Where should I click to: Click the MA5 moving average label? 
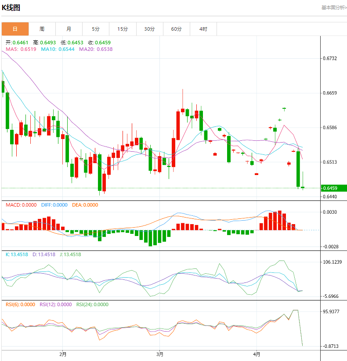(x=21, y=49)
